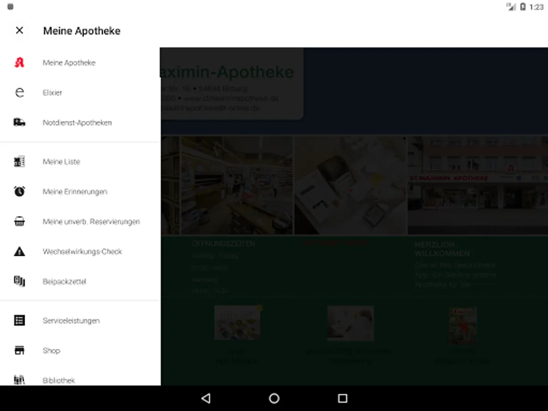548x411 pixels.
Task: Click the ambulance Notdienst icon
Action: [x=19, y=122]
